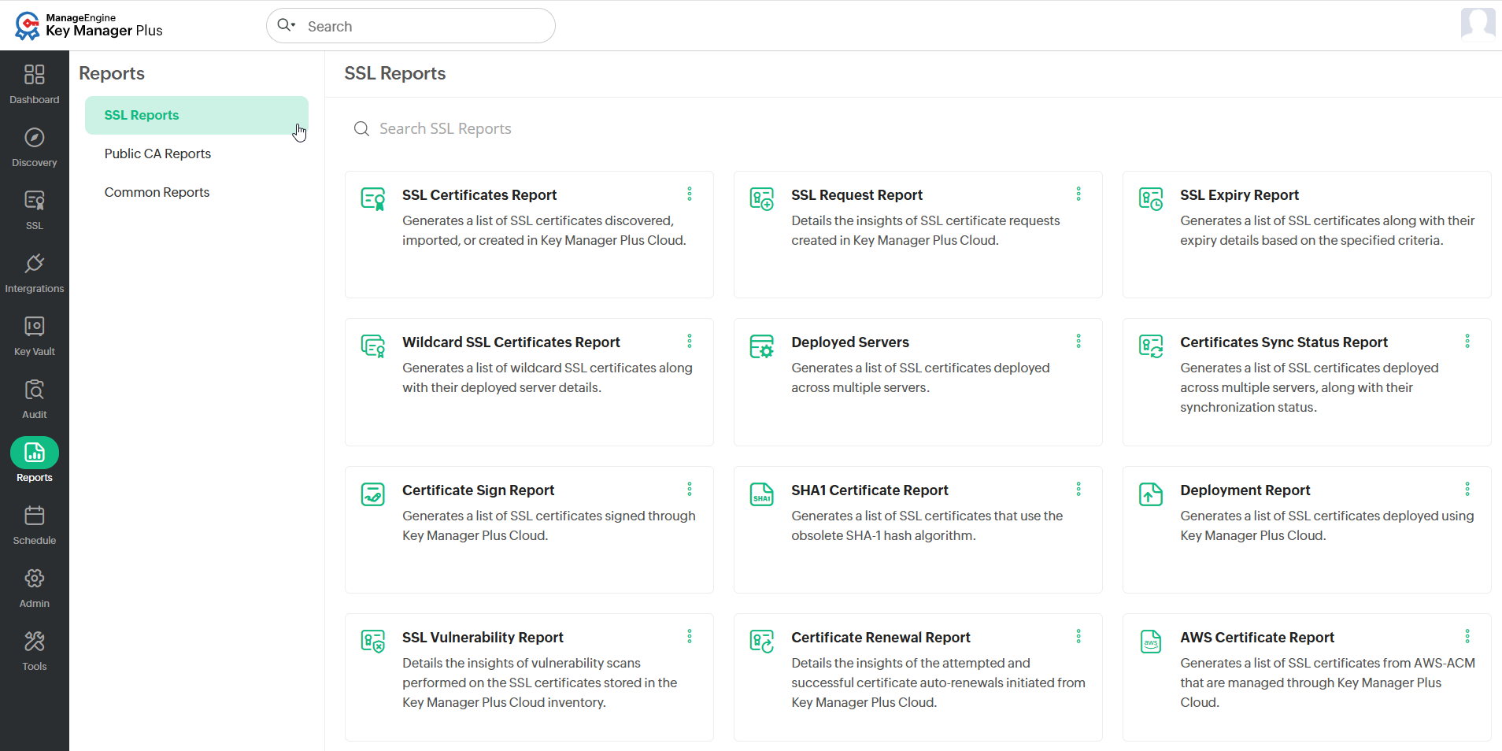Open the Dashboard sidebar item

35,83
